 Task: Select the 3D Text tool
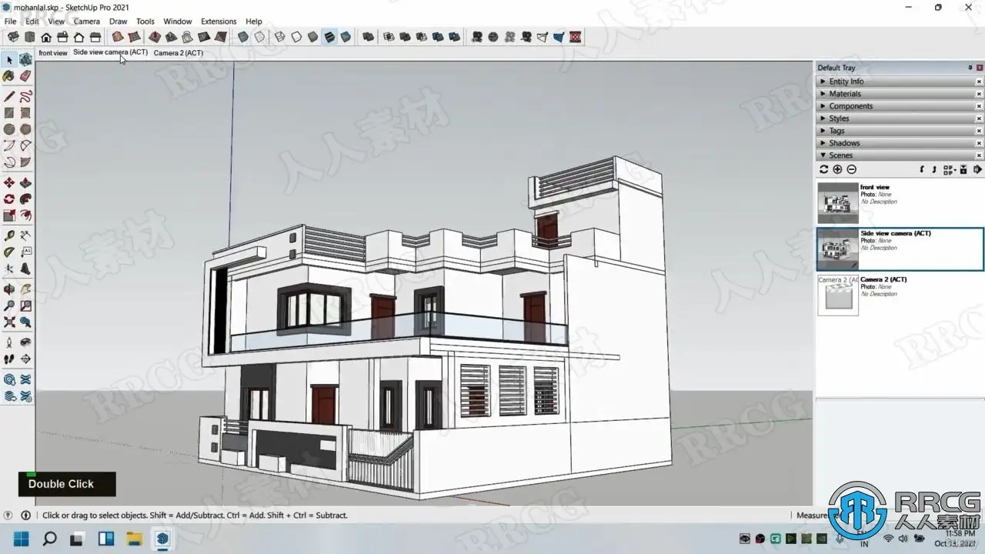(25, 269)
